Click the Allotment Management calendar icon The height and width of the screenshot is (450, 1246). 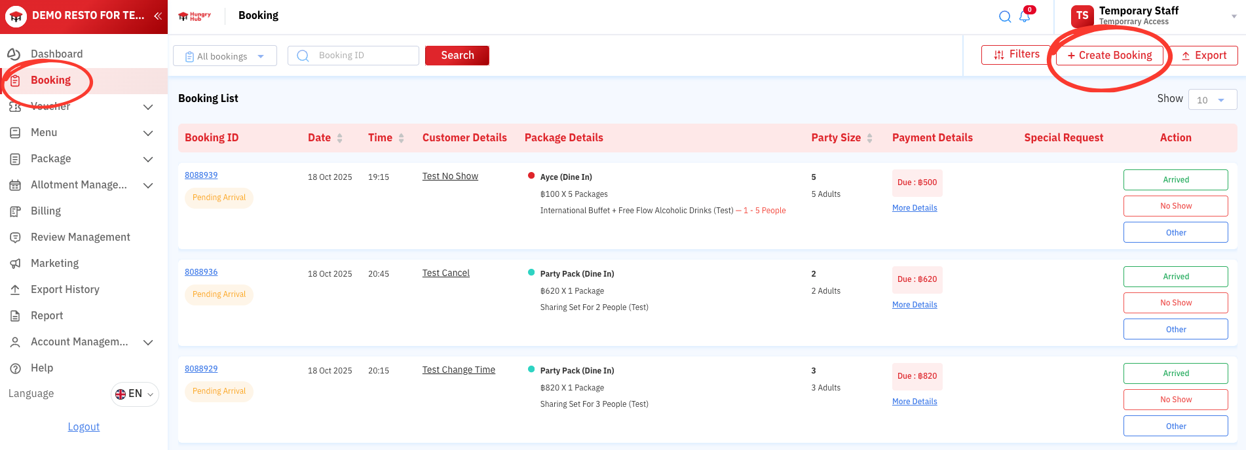[15, 185]
